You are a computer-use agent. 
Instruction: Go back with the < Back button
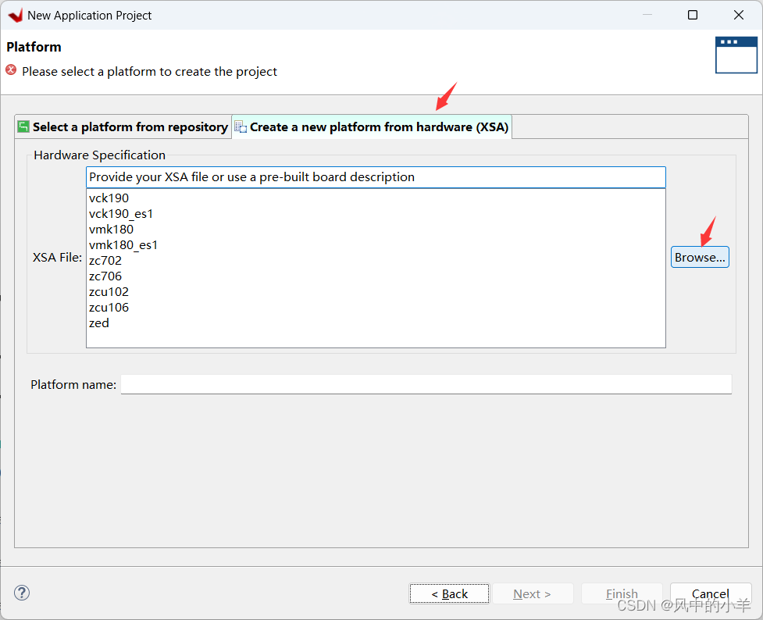pos(449,593)
